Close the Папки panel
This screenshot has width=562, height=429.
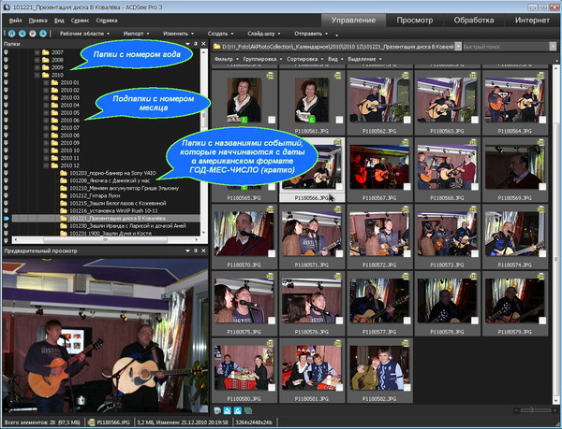pos(203,44)
